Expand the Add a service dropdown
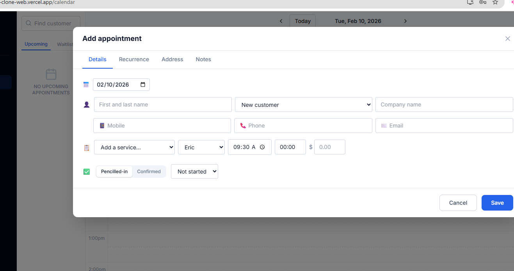514x271 pixels. (x=134, y=147)
